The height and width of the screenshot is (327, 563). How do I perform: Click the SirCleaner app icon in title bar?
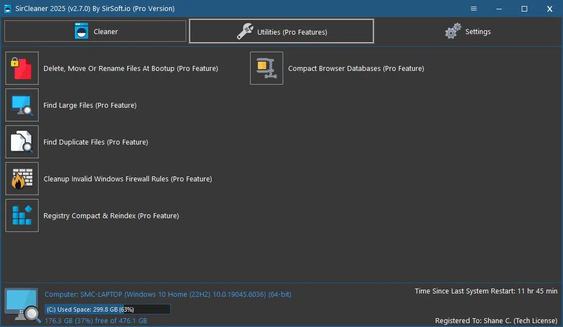[x=8, y=9]
